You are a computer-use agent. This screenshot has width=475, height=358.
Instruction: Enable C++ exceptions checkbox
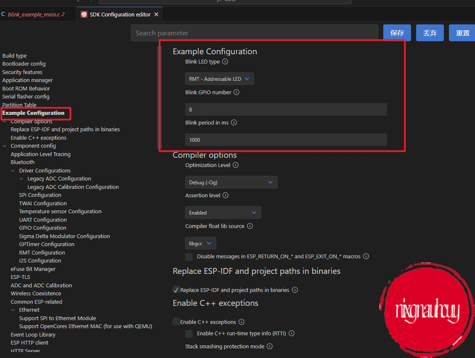point(176,322)
